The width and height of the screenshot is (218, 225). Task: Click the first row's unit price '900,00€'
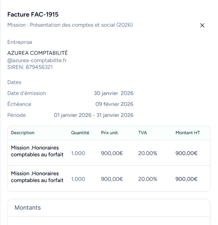pyautogui.click(x=112, y=153)
